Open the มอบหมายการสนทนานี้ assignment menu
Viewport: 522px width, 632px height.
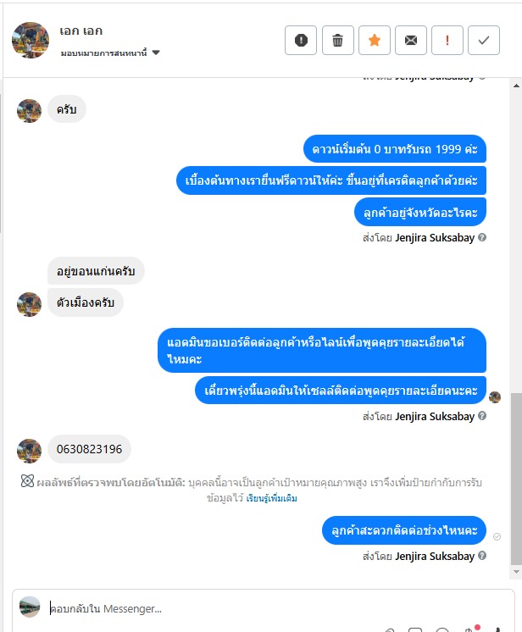(110, 53)
